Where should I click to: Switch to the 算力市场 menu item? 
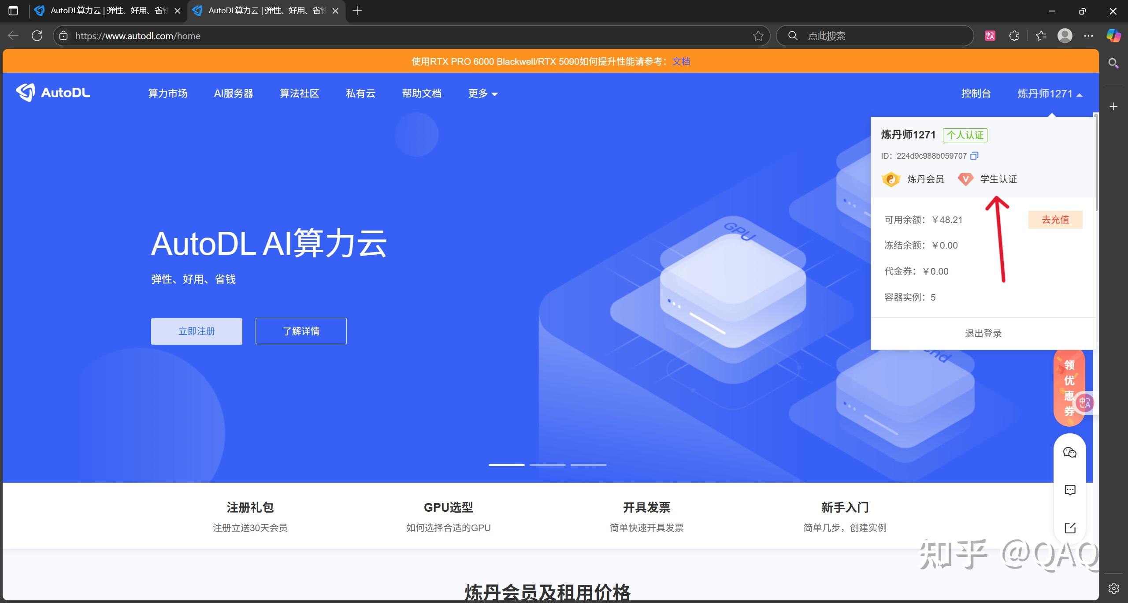point(167,93)
